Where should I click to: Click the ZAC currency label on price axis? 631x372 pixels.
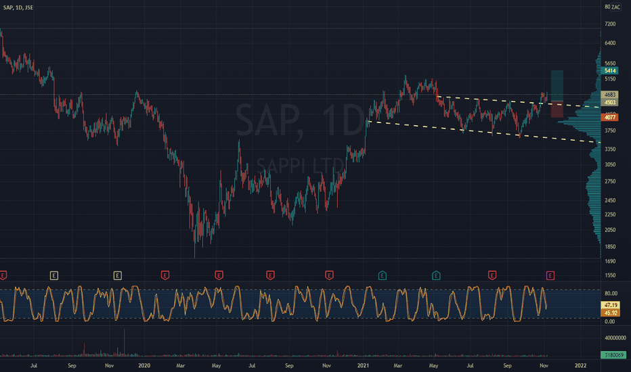(x=615, y=7)
